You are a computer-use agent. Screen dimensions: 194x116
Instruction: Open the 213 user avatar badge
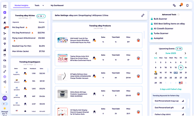[x=5, y=98]
